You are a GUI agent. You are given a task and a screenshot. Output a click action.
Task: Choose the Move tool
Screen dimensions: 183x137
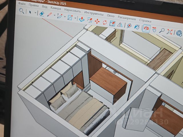[x=97, y=21]
